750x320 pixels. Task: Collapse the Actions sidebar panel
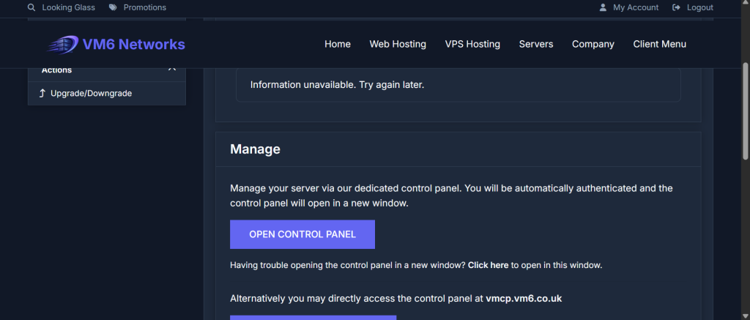[172, 70]
